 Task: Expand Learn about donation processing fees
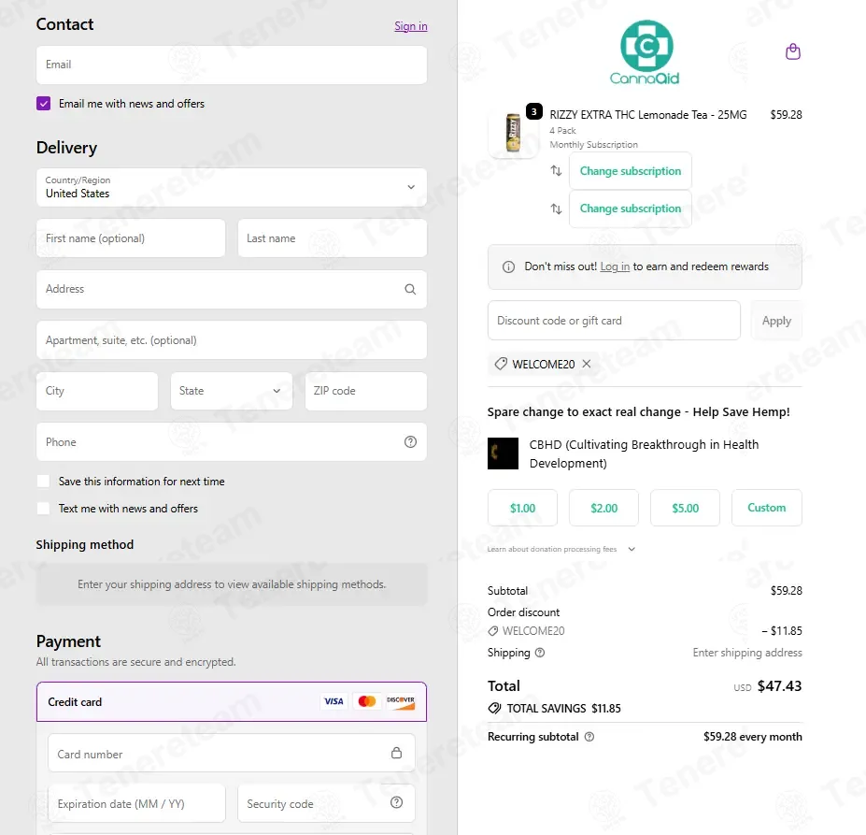(x=561, y=549)
